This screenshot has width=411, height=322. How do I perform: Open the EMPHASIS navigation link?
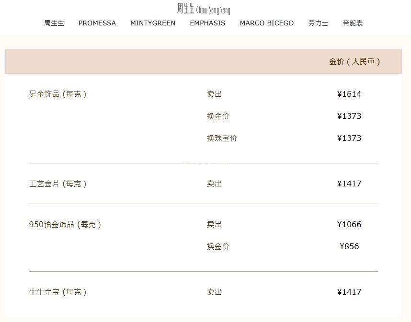(x=207, y=23)
